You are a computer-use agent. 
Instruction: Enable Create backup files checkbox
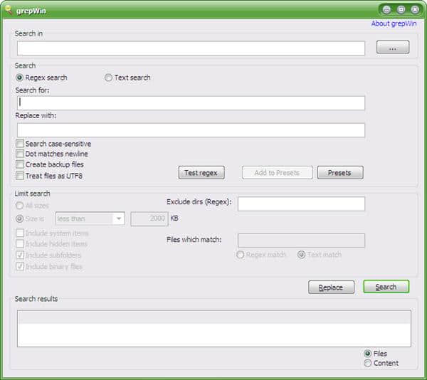tap(20, 164)
